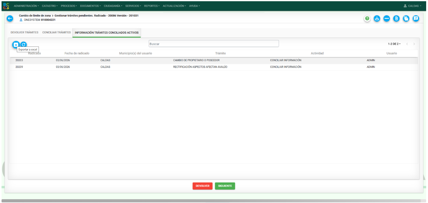Sort by Trámite column header

(x=220, y=53)
